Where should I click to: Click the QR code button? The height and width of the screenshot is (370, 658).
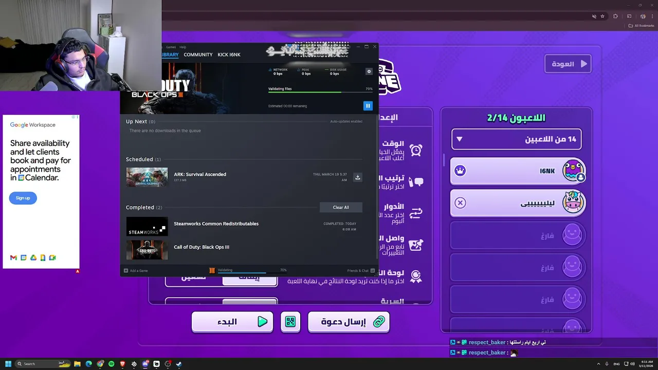click(290, 322)
